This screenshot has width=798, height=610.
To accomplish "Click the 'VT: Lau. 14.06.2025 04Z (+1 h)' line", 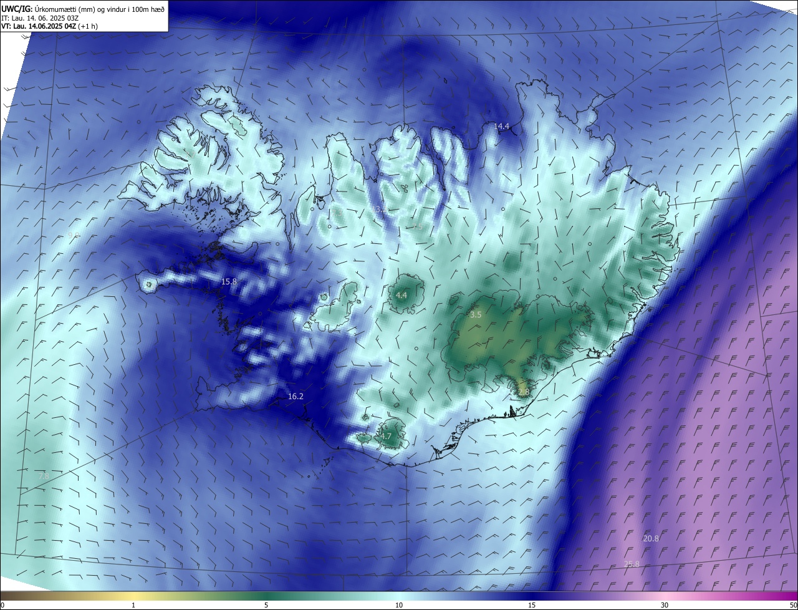I will point(49,26).
